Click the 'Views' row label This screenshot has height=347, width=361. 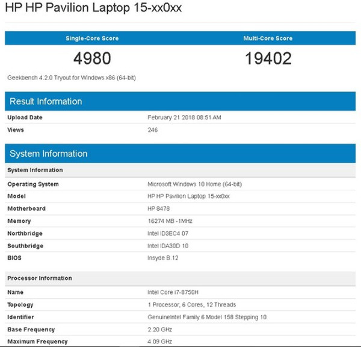pos(16,130)
